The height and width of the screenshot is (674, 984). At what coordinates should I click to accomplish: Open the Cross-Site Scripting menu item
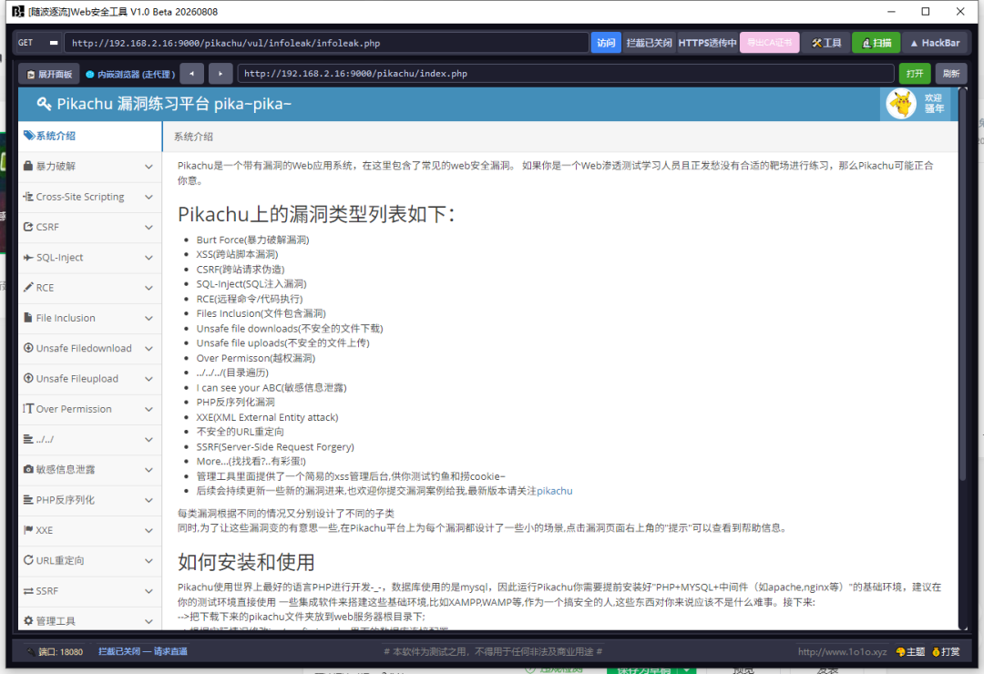(89, 197)
